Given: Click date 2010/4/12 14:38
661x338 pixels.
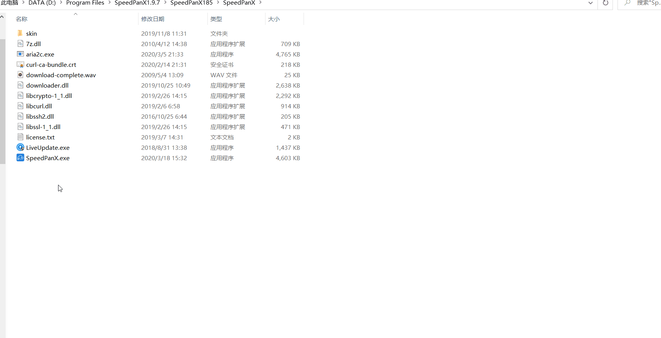Looking at the screenshot, I should pyautogui.click(x=164, y=44).
